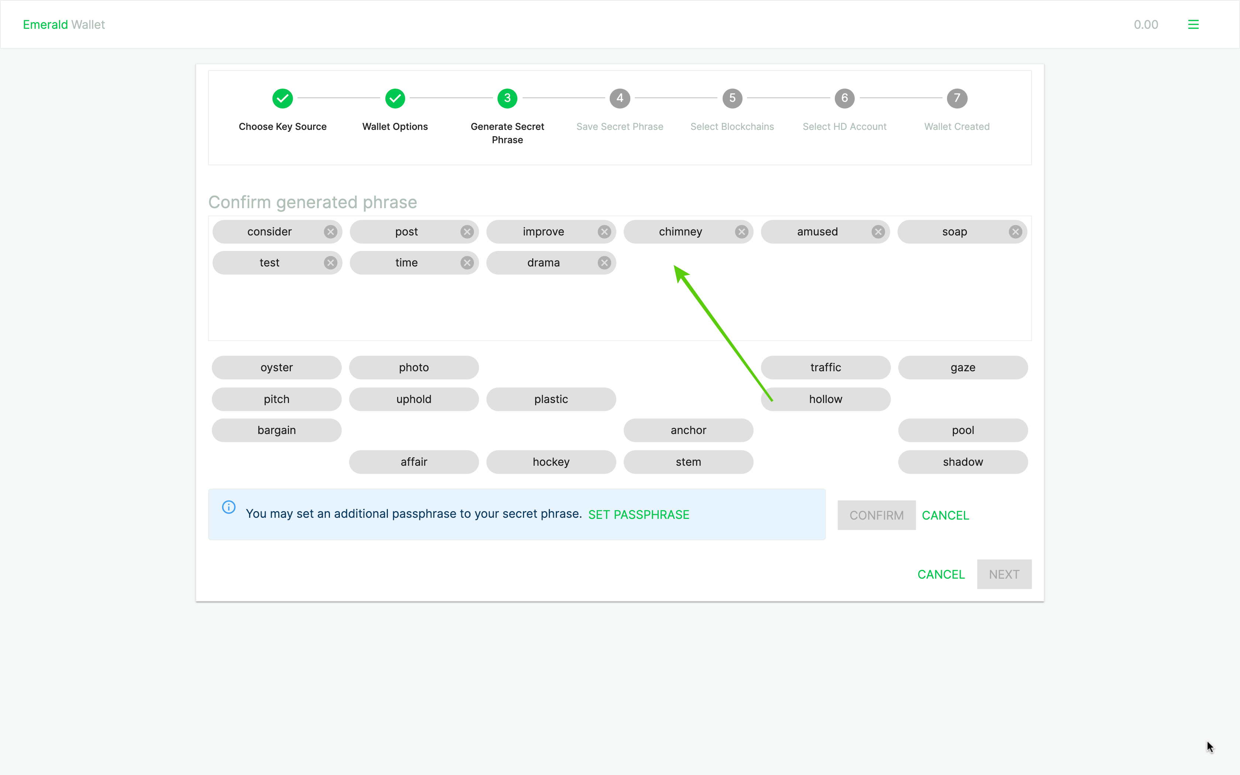Delete 'drama' using its X icon

tap(604, 263)
